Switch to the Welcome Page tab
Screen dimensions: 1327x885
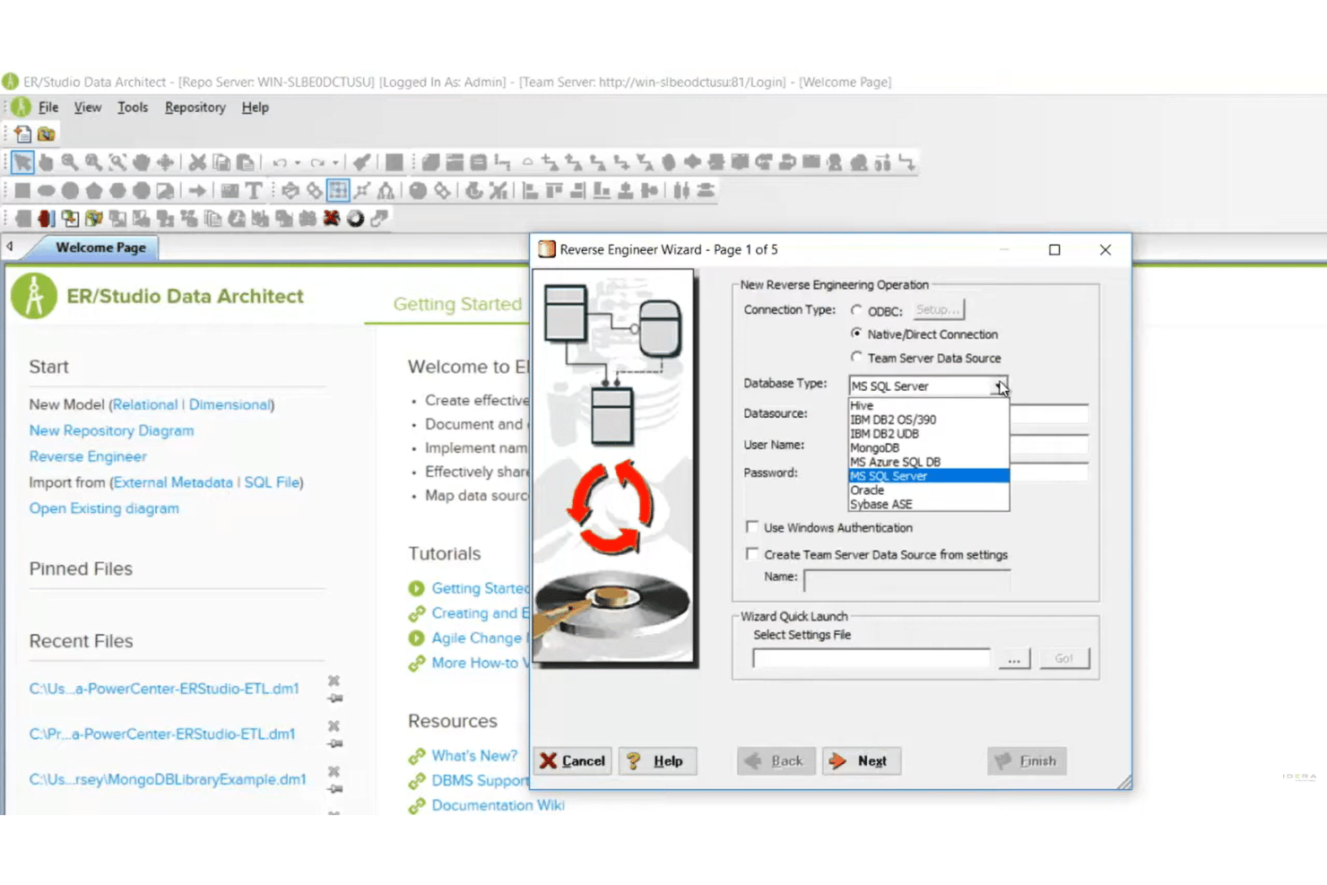(x=100, y=247)
